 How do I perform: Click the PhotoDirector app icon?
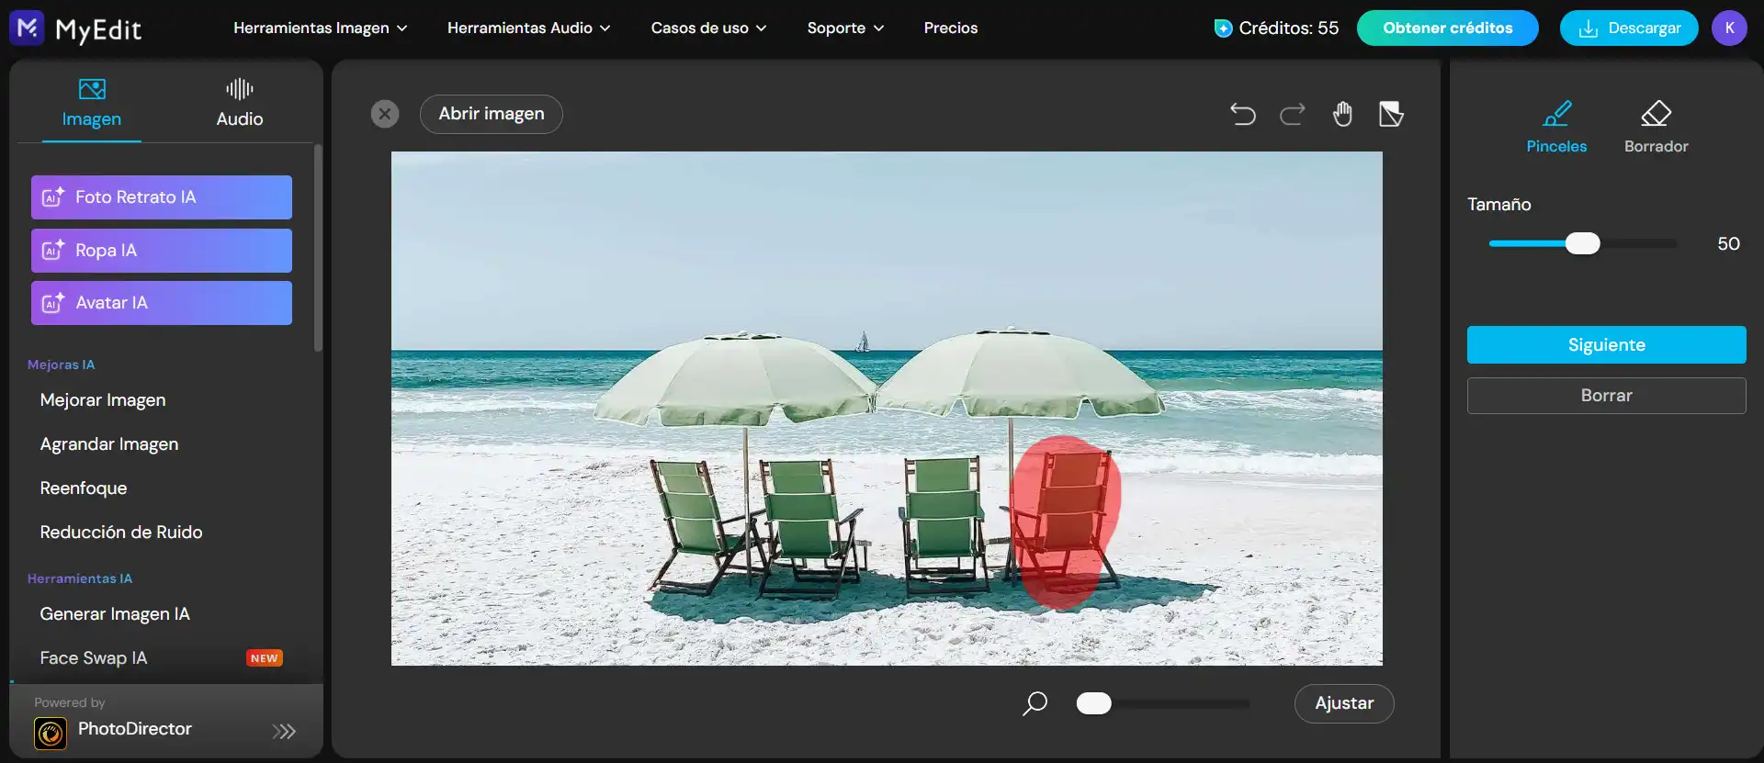tap(51, 733)
